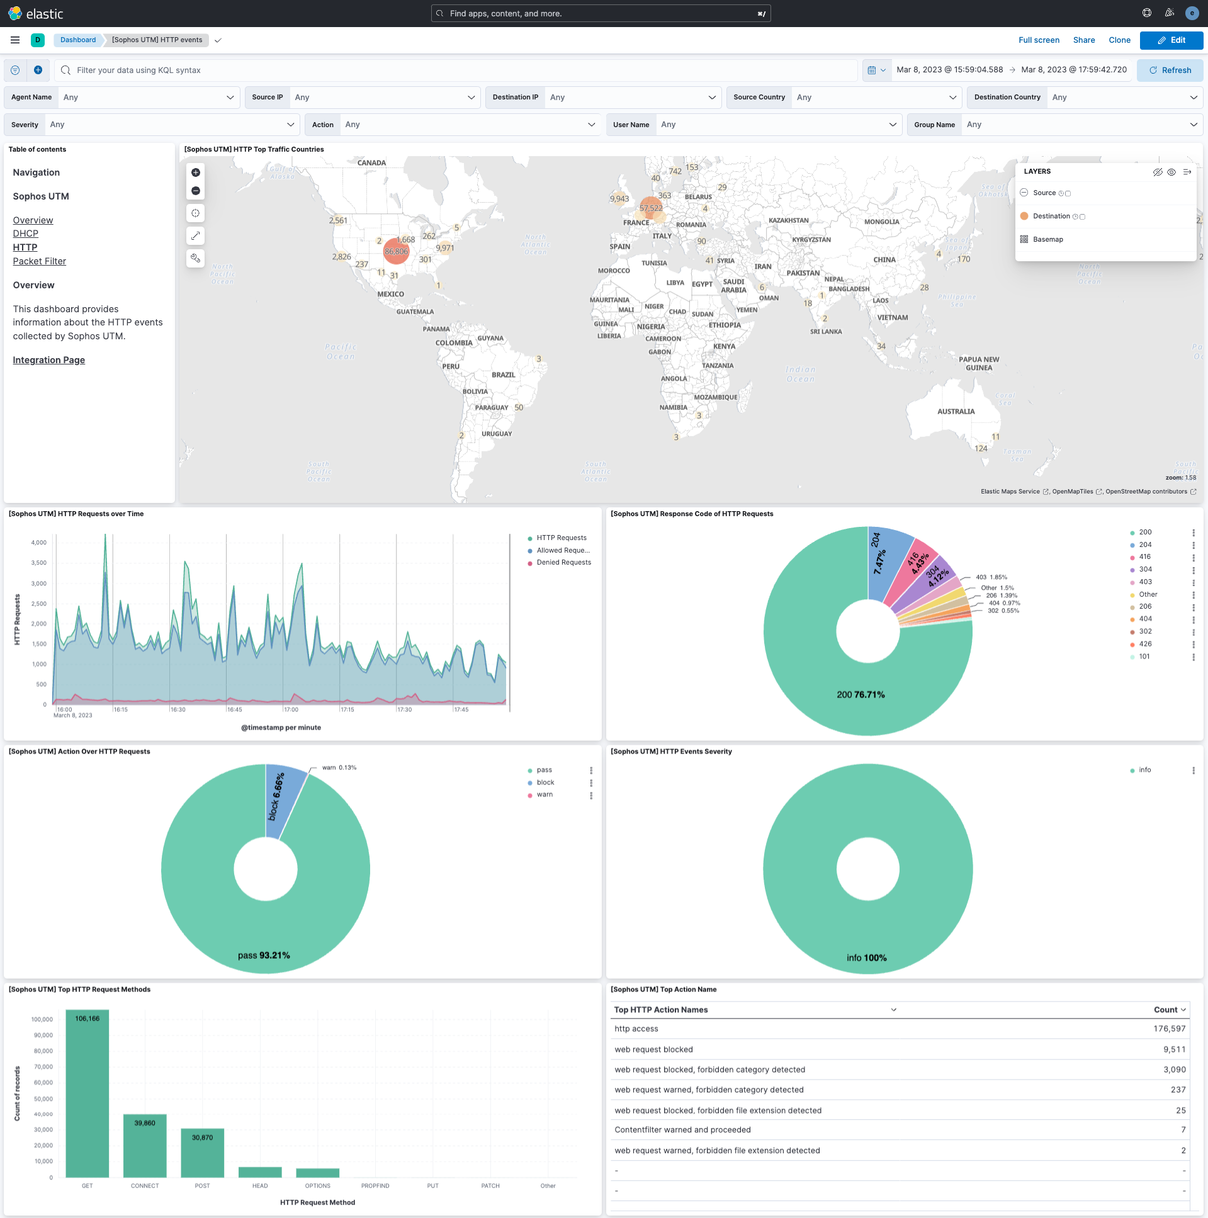Zoom out on the traffic countries map
Screen dimensions: 1208x1218
pyautogui.click(x=195, y=191)
